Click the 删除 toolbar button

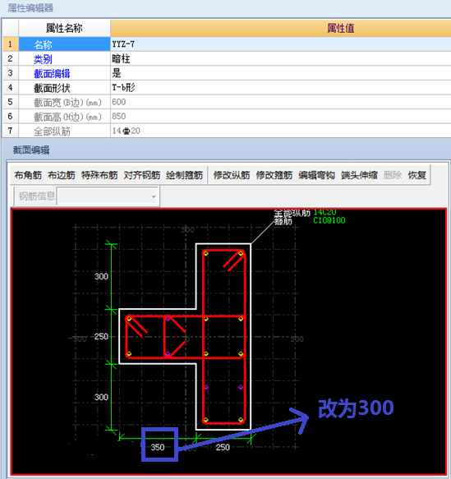point(393,175)
